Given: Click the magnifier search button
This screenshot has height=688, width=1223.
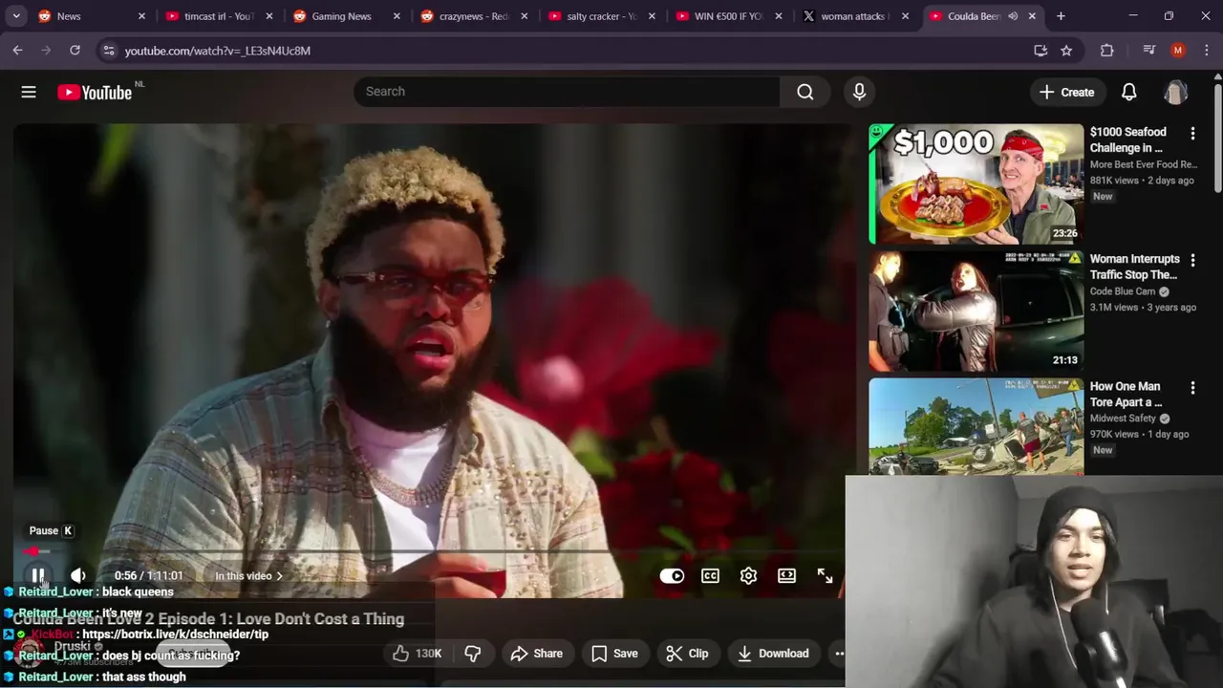Looking at the screenshot, I should [x=805, y=92].
